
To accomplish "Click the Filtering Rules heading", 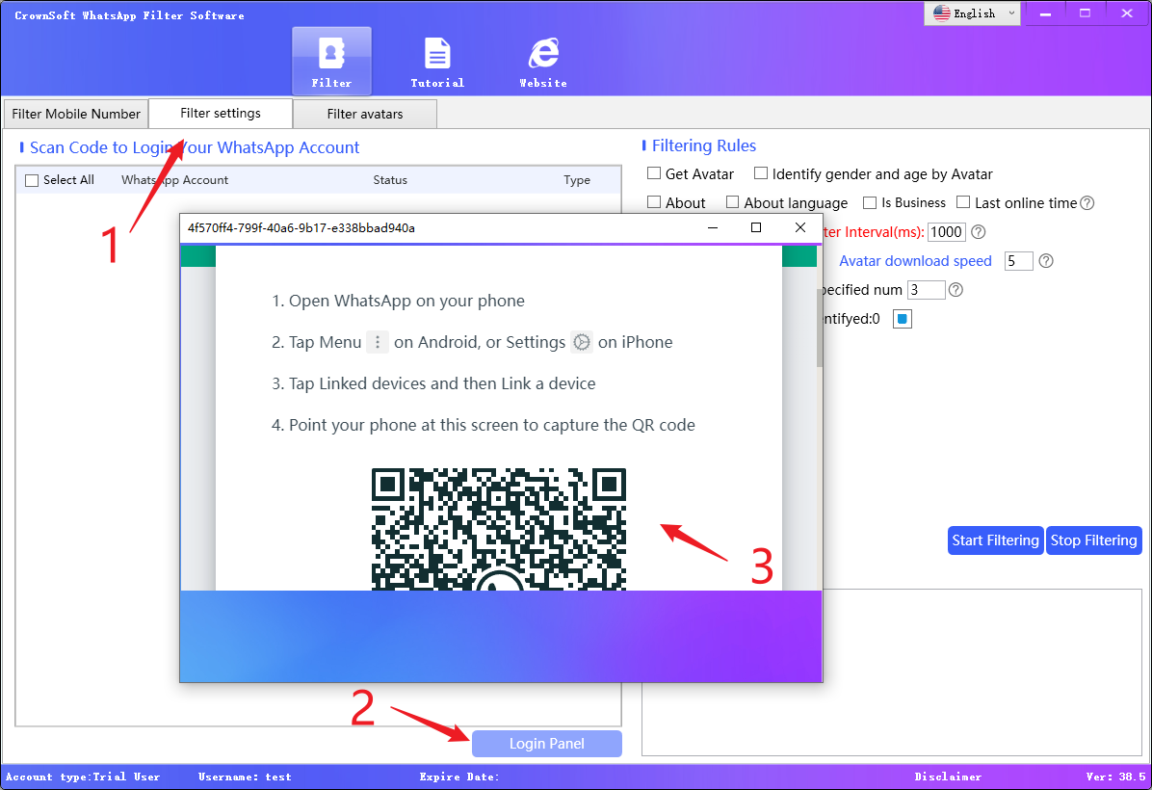I will pos(704,145).
